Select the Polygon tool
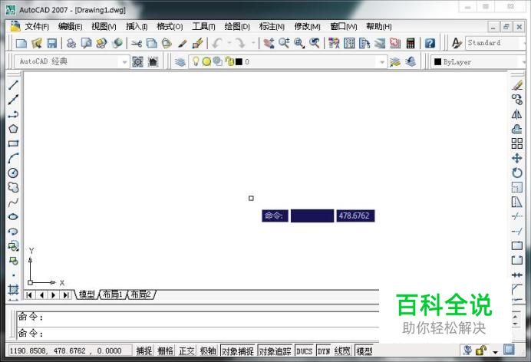531x362 pixels. 13,129
